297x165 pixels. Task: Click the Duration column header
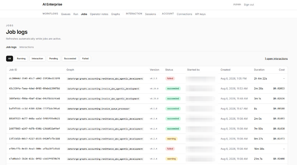pyautogui.click(x=259, y=70)
